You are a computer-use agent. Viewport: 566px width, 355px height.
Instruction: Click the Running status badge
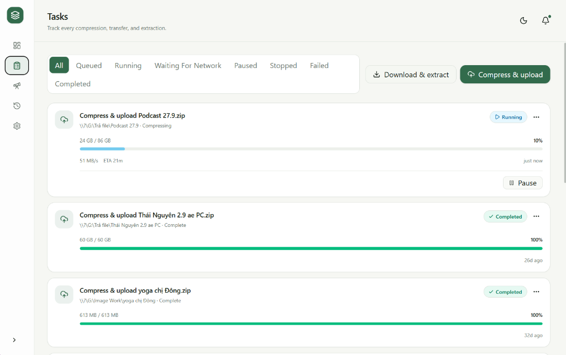[509, 117]
